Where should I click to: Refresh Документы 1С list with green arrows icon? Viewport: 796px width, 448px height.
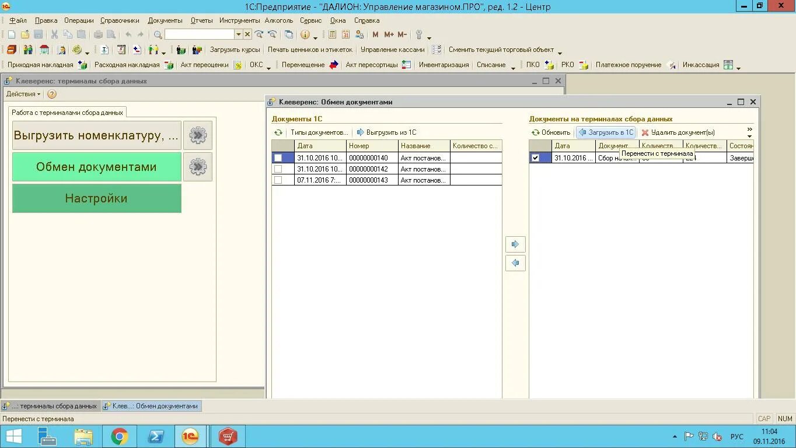[278, 132]
